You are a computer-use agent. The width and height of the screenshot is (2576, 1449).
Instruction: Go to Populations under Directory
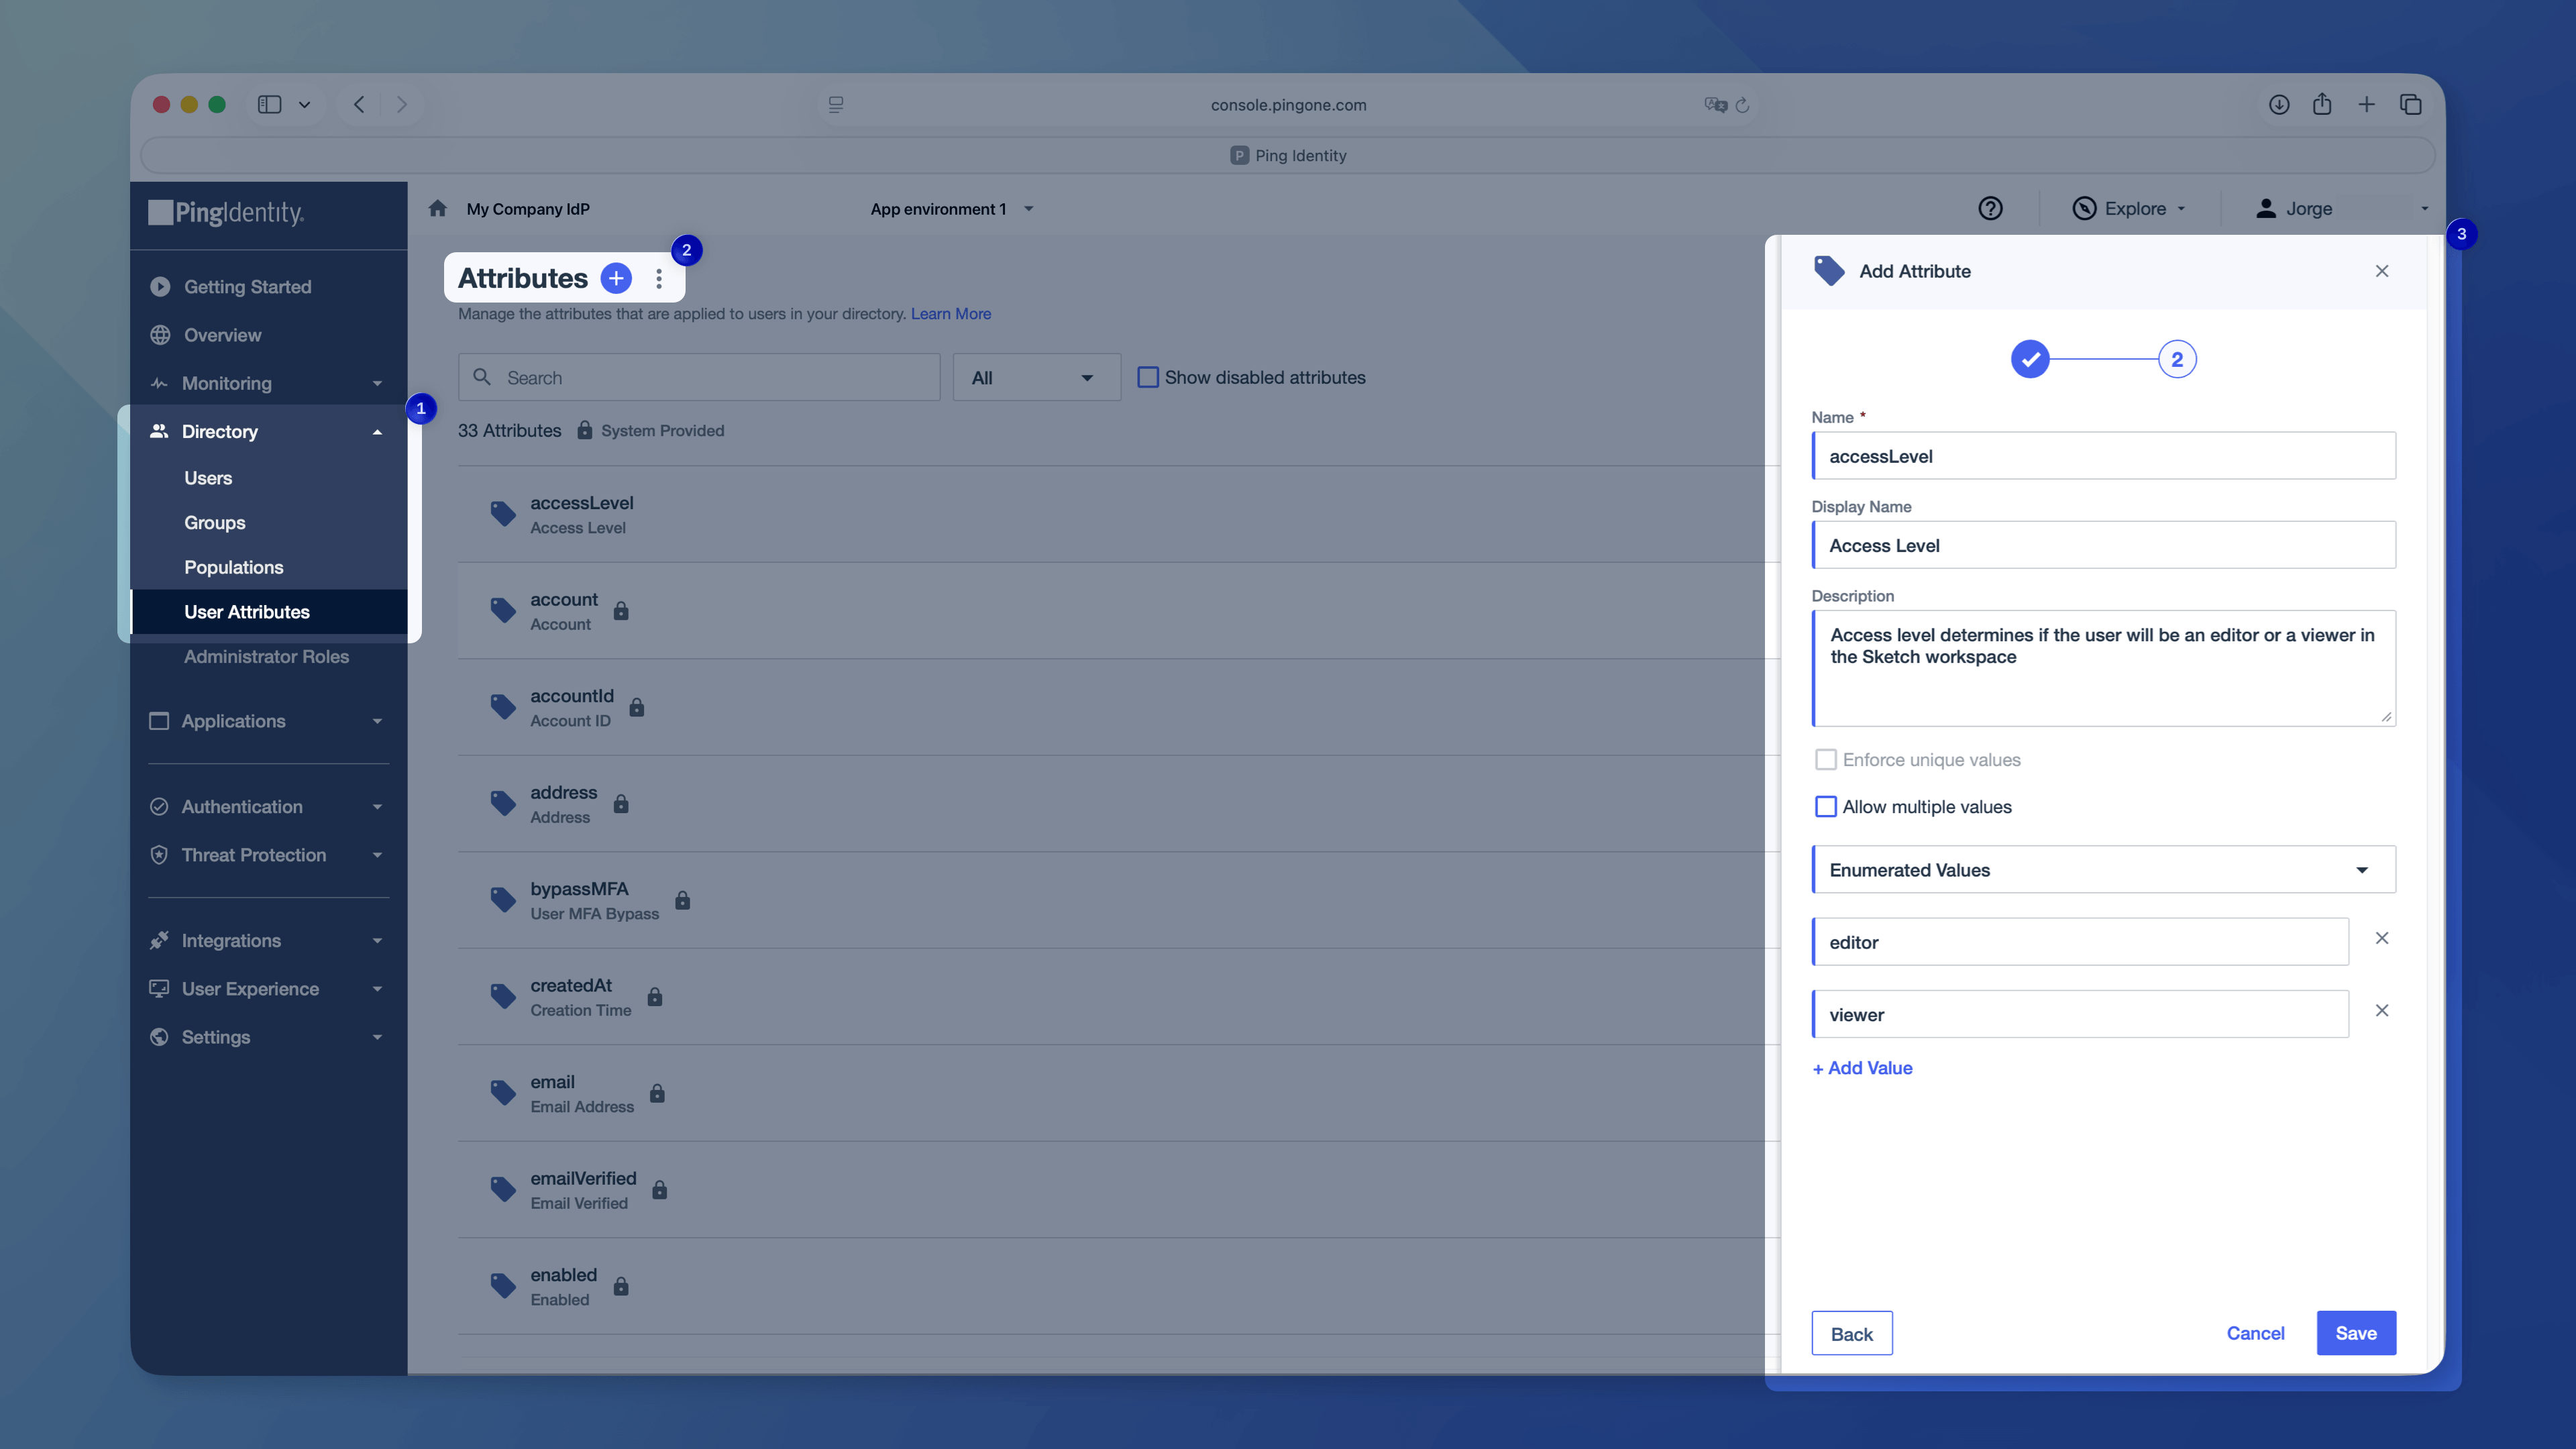[234, 567]
